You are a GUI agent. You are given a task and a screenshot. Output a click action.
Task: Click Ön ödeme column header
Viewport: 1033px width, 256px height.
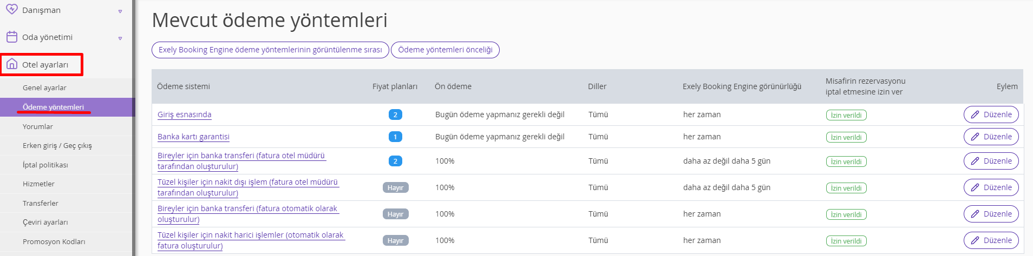point(453,86)
